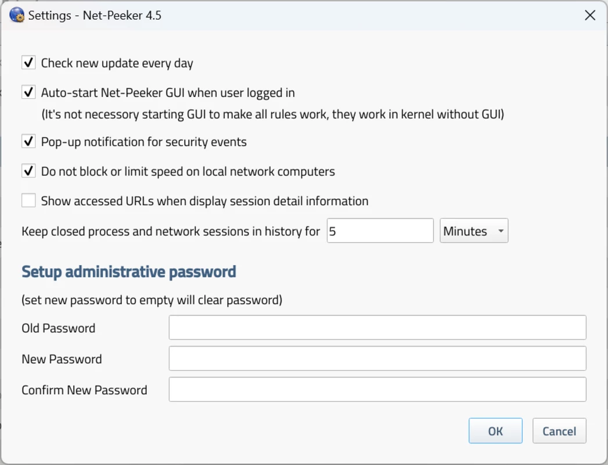This screenshot has height=465, width=608.
Task: Click the small arrow on the Minutes combo box
Action: 501,231
